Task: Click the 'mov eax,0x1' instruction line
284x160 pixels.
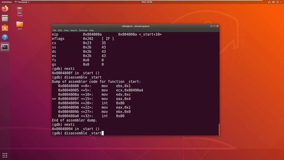Action: coord(94,108)
